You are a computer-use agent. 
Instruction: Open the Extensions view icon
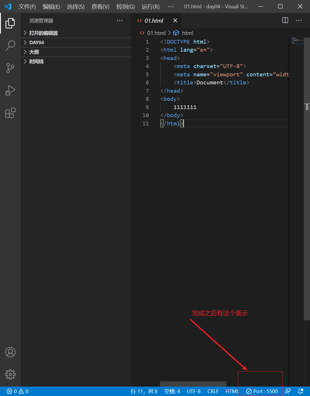tap(10, 113)
